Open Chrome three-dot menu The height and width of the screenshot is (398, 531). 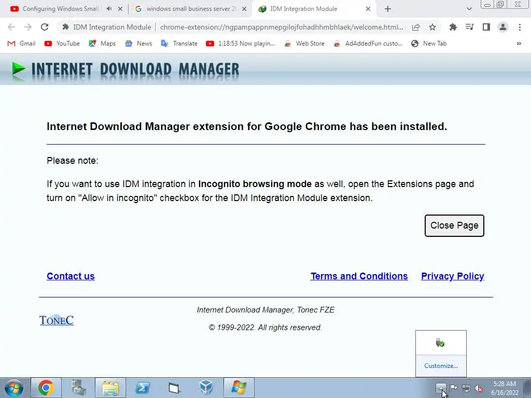(520, 27)
